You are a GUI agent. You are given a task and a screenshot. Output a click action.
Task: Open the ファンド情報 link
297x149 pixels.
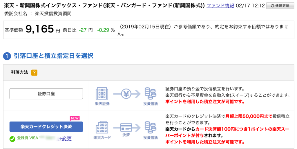click(x=220, y=6)
